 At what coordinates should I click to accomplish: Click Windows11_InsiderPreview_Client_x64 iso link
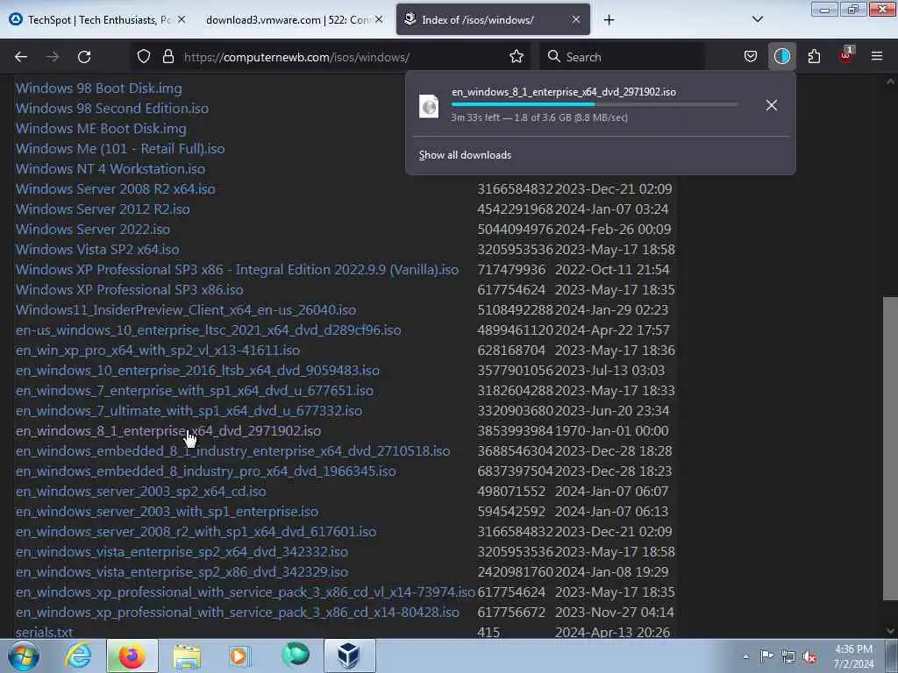coord(186,309)
